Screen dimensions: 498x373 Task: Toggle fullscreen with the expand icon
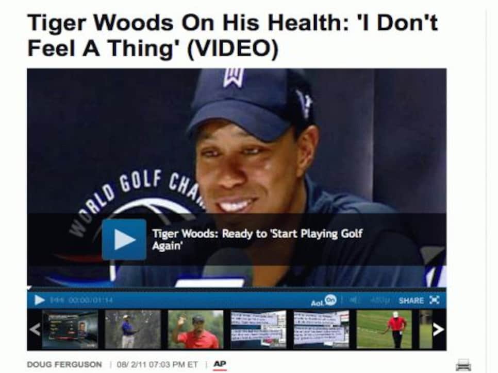435,300
